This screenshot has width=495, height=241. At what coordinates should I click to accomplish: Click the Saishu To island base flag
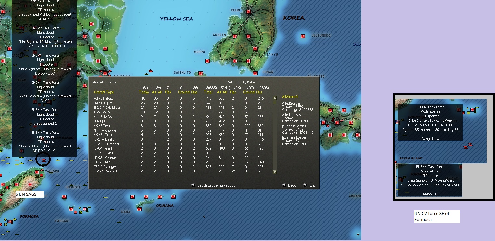200,73
